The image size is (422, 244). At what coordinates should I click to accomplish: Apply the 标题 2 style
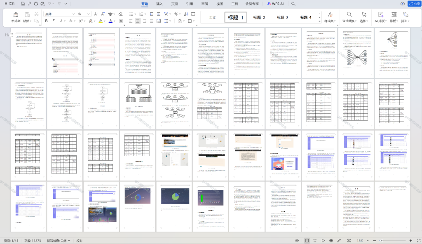(x=259, y=17)
